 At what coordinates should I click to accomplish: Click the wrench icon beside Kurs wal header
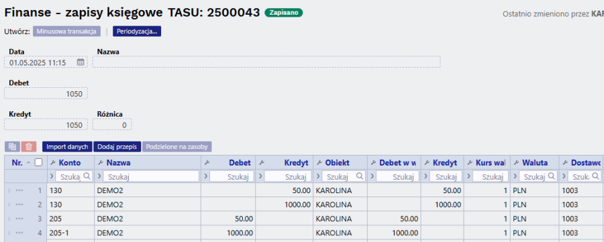470,163
